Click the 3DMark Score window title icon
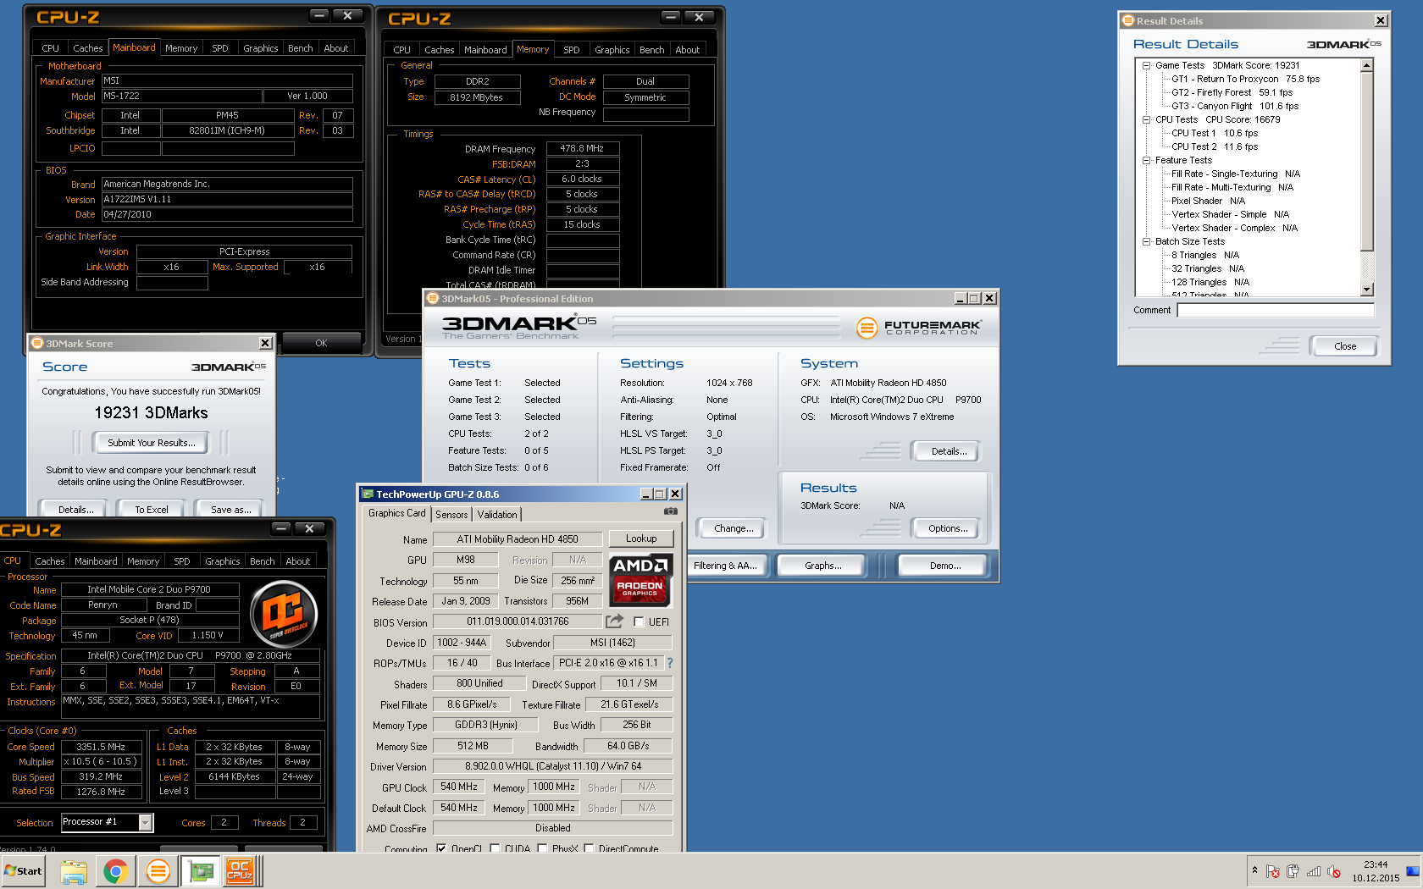1423x889 pixels. (37, 343)
